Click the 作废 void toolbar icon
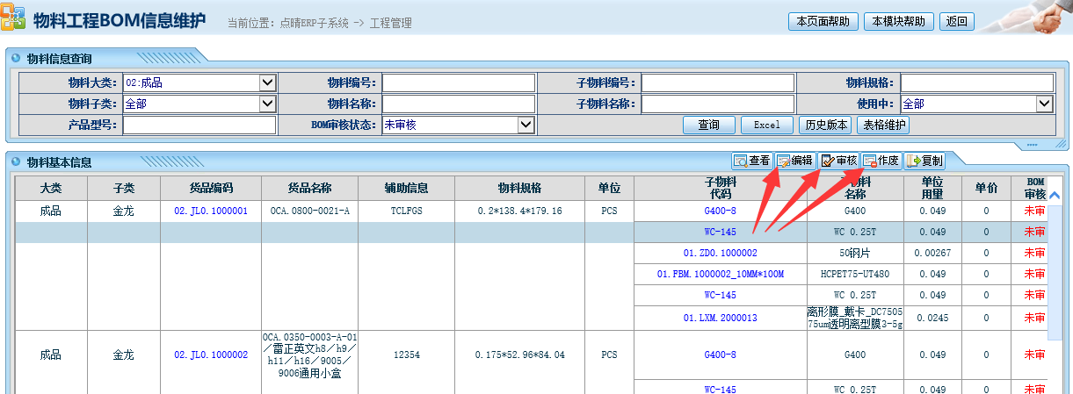The width and height of the screenshot is (1073, 394). point(870,161)
